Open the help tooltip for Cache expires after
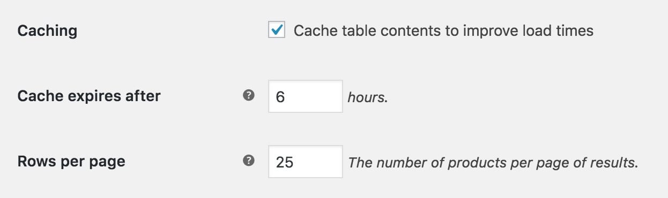Viewport: 668px width, 198px height. [x=248, y=96]
